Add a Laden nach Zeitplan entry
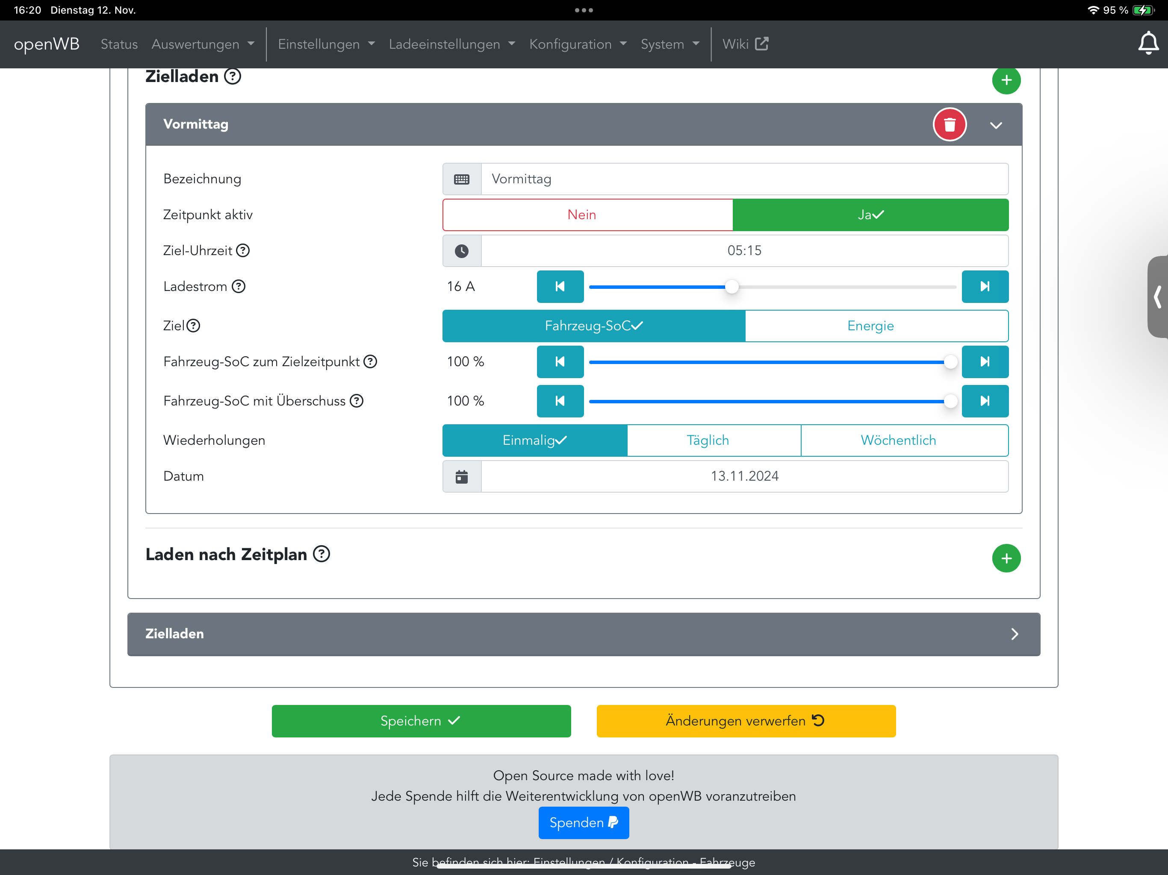1168x875 pixels. 1006,558
